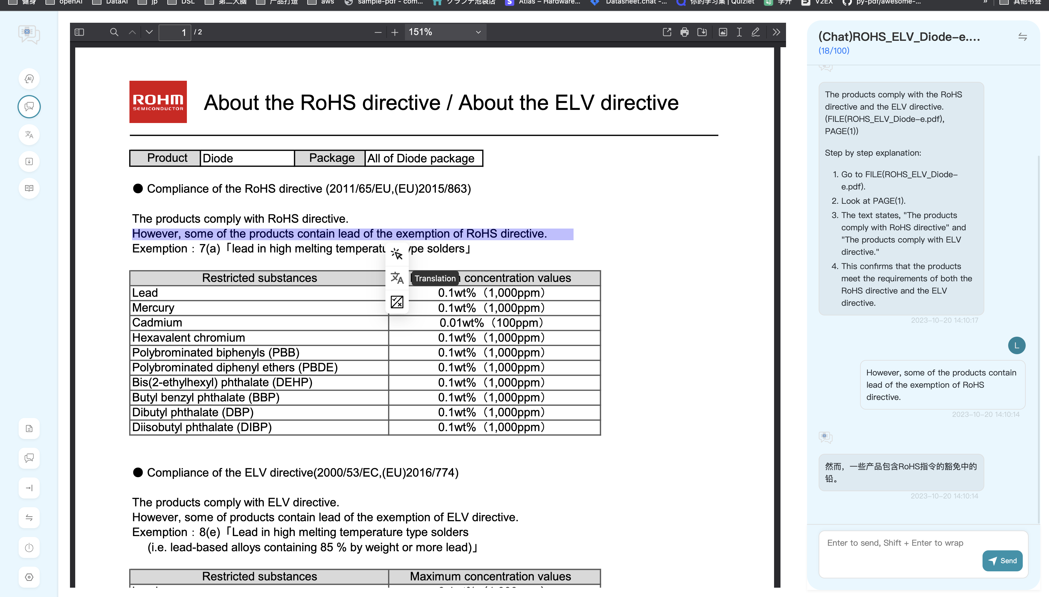Open the translate tool in left sidebar
Viewport: 1049px width, 597px height.
(29, 134)
